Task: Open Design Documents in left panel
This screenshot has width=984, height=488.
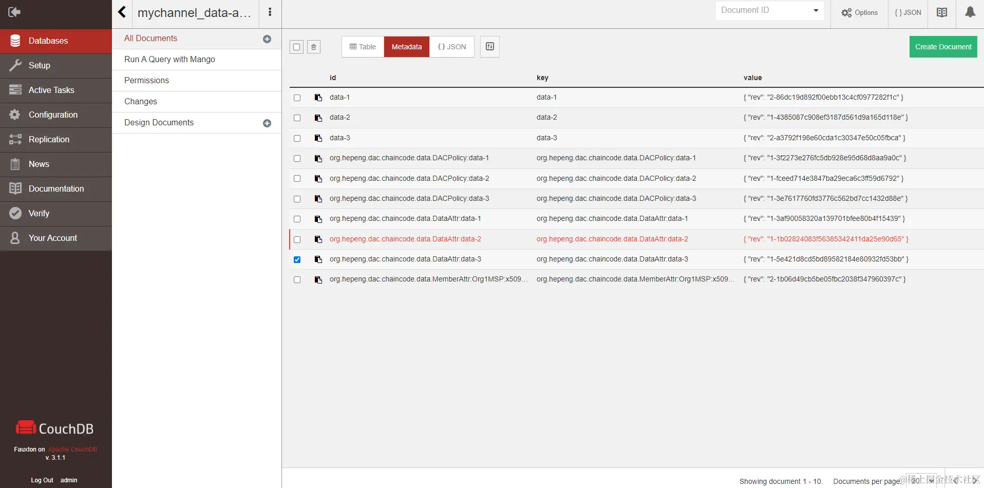Action: pos(159,123)
